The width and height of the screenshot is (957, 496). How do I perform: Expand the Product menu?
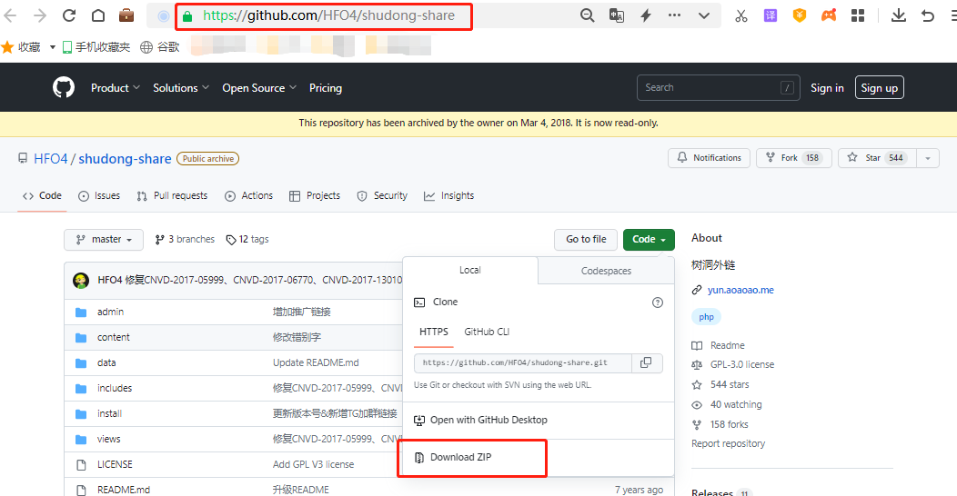point(116,88)
